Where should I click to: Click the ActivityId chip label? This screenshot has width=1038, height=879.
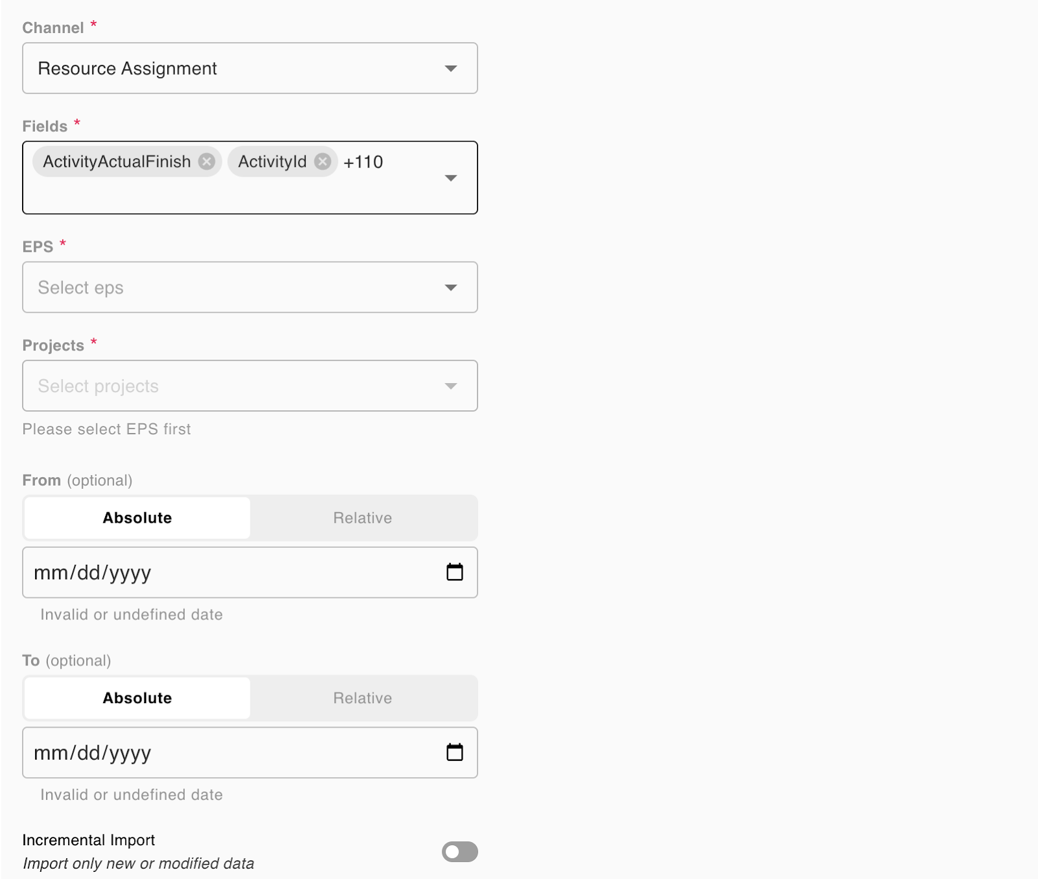[x=272, y=162]
